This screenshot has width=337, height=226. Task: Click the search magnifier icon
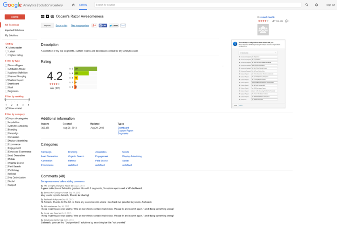[307, 5]
